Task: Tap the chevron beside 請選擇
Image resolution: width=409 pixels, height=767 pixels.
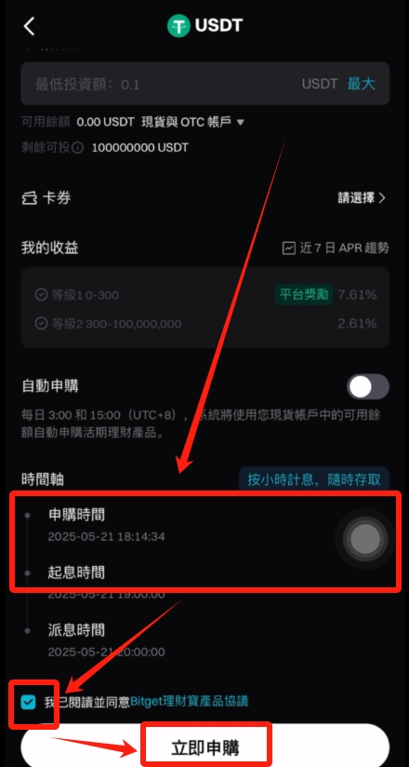Action: (382, 198)
